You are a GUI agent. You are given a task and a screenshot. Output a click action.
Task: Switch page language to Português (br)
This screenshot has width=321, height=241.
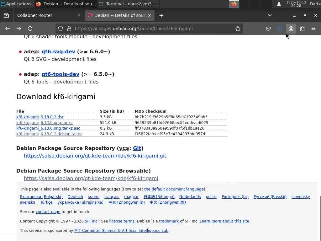point(235,197)
